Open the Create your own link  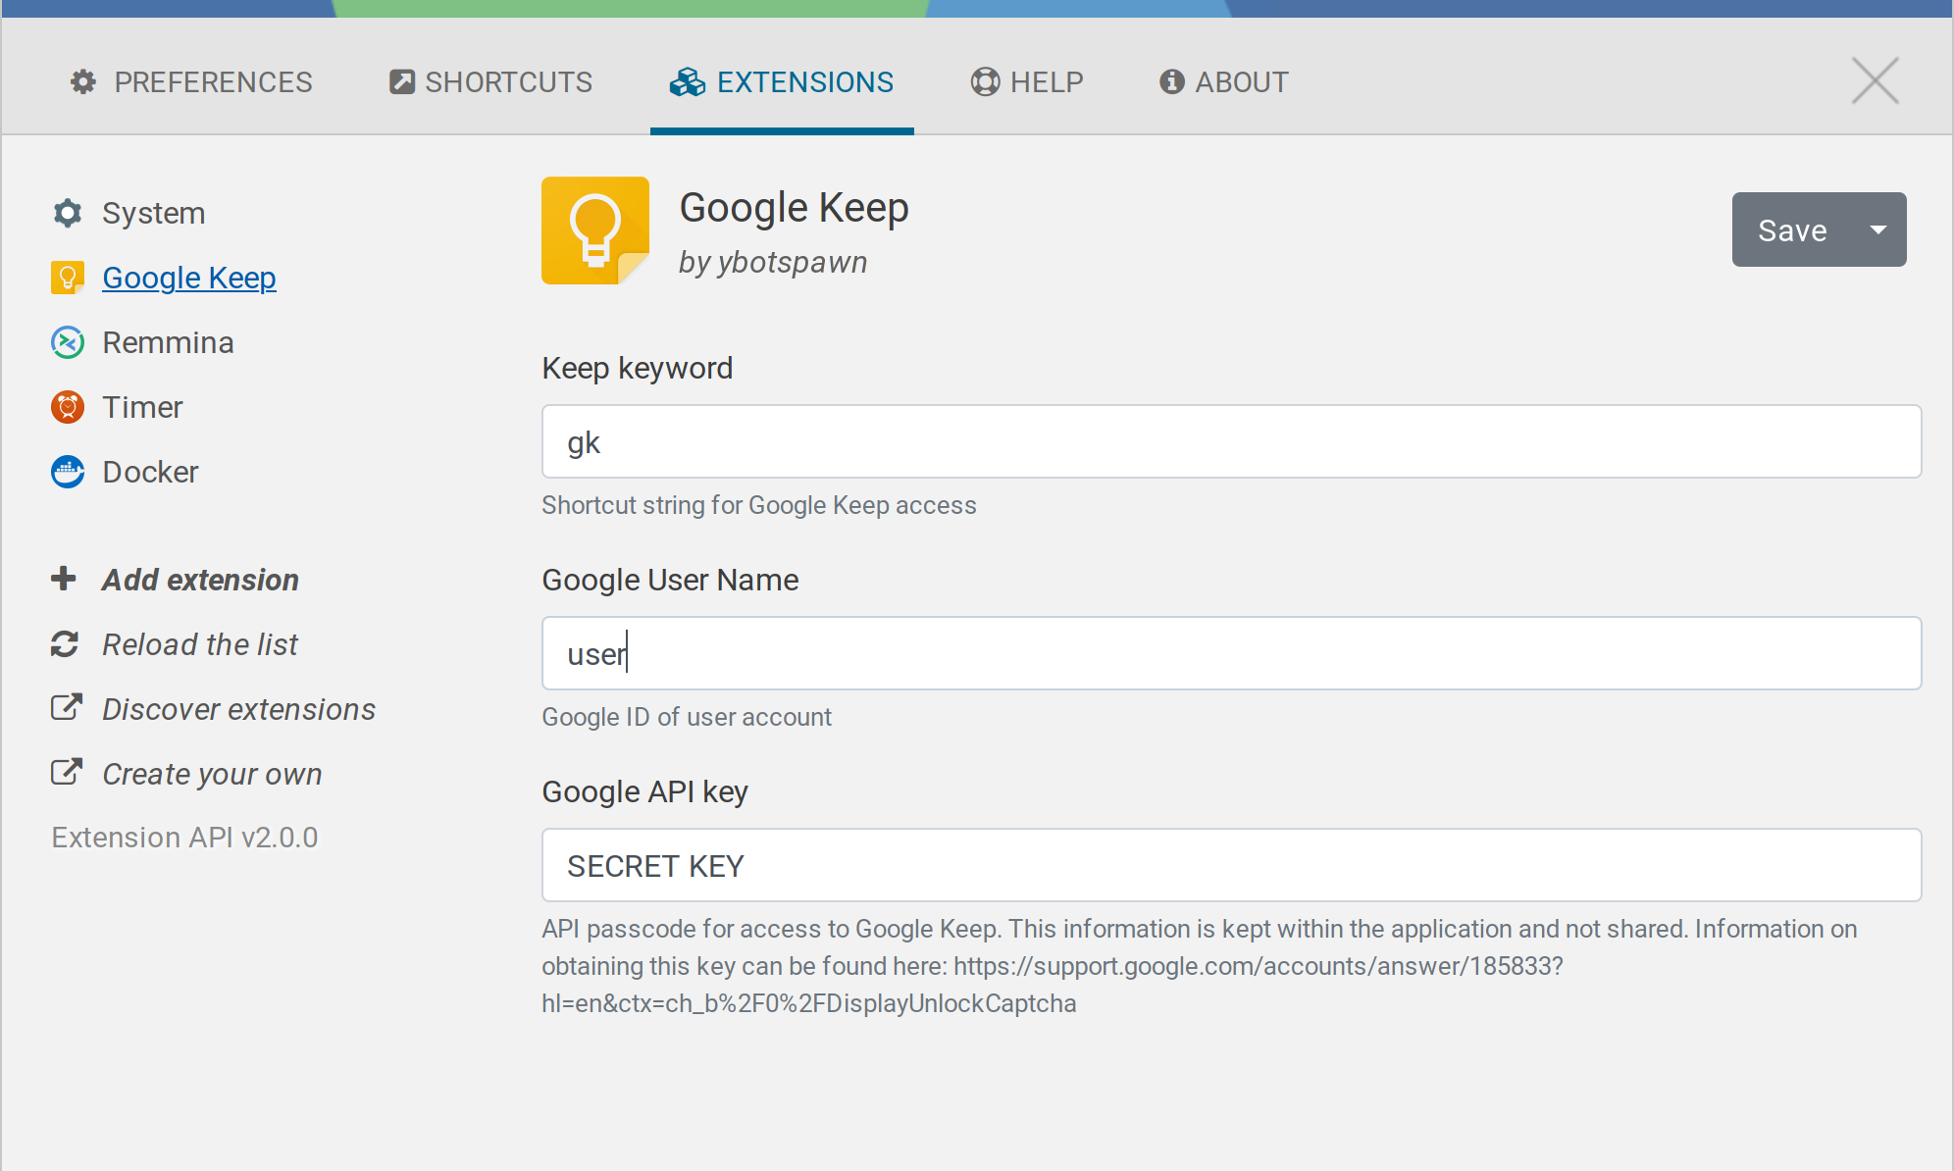(x=212, y=774)
